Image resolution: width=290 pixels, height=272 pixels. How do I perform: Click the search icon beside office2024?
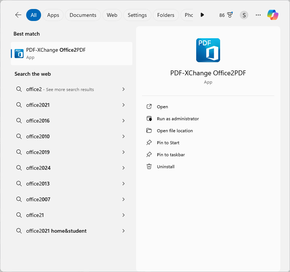tap(19, 168)
